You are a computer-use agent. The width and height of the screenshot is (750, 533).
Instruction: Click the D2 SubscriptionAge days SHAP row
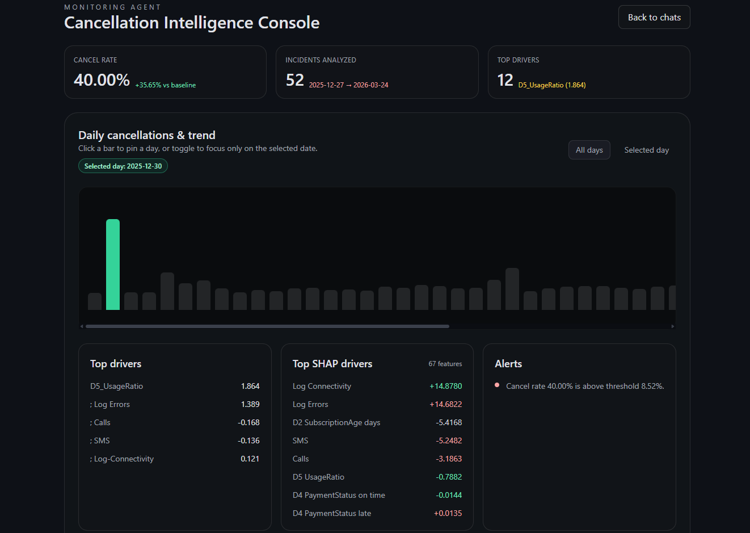(377, 422)
